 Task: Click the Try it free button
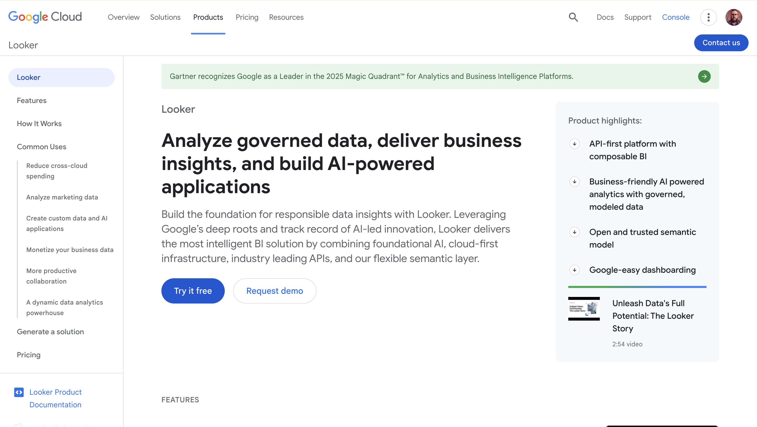(x=193, y=291)
